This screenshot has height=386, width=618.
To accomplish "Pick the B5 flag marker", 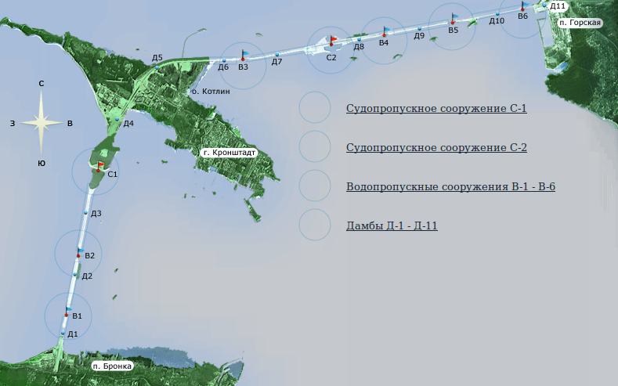I will pyautogui.click(x=454, y=18).
